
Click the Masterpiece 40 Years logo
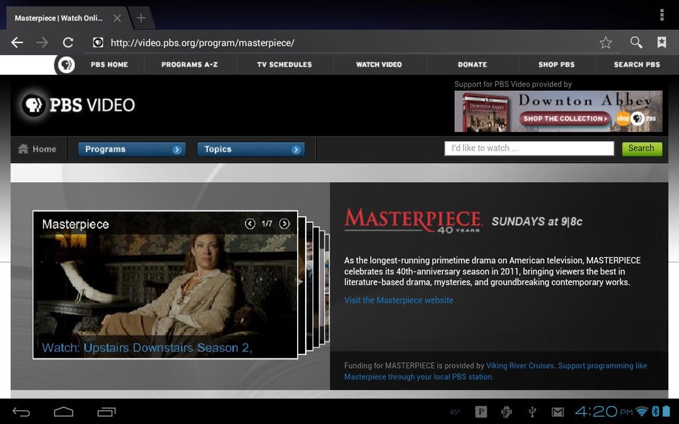[x=413, y=220]
